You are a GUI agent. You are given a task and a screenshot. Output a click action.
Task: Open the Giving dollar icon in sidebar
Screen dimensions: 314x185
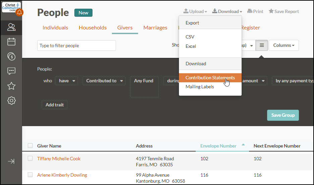tap(11, 57)
